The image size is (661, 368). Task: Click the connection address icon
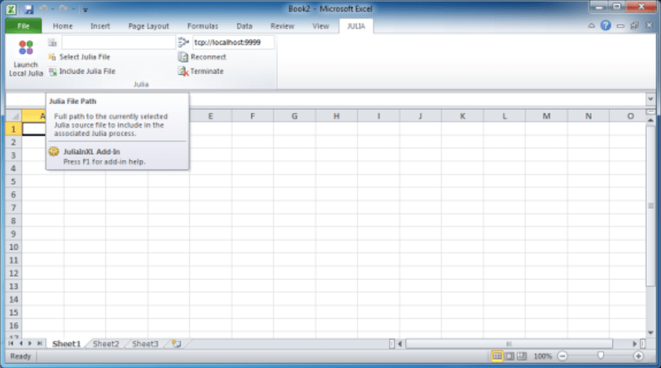click(183, 42)
